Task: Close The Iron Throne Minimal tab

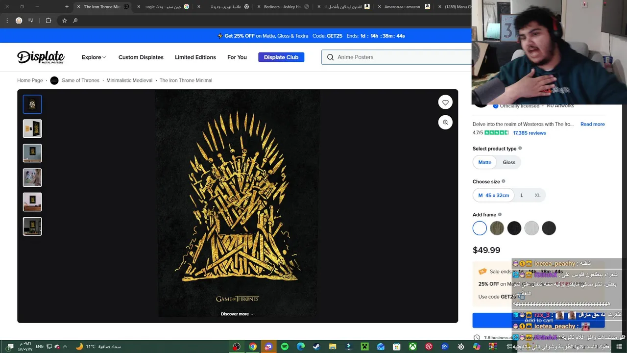Action: tap(78, 7)
